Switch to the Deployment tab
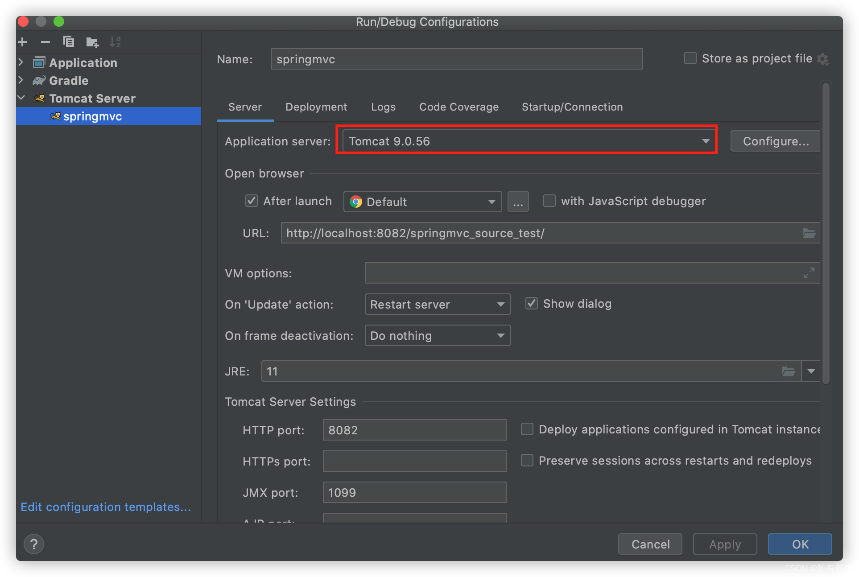The image size is (859, 577). [x=316, y=107]
